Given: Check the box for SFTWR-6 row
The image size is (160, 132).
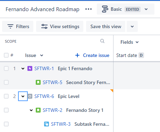Looking at the screenshot, I should [6, 96].
